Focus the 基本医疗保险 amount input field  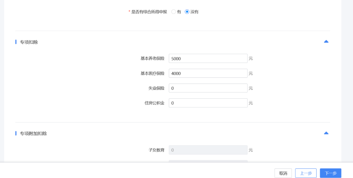point(208,73)
